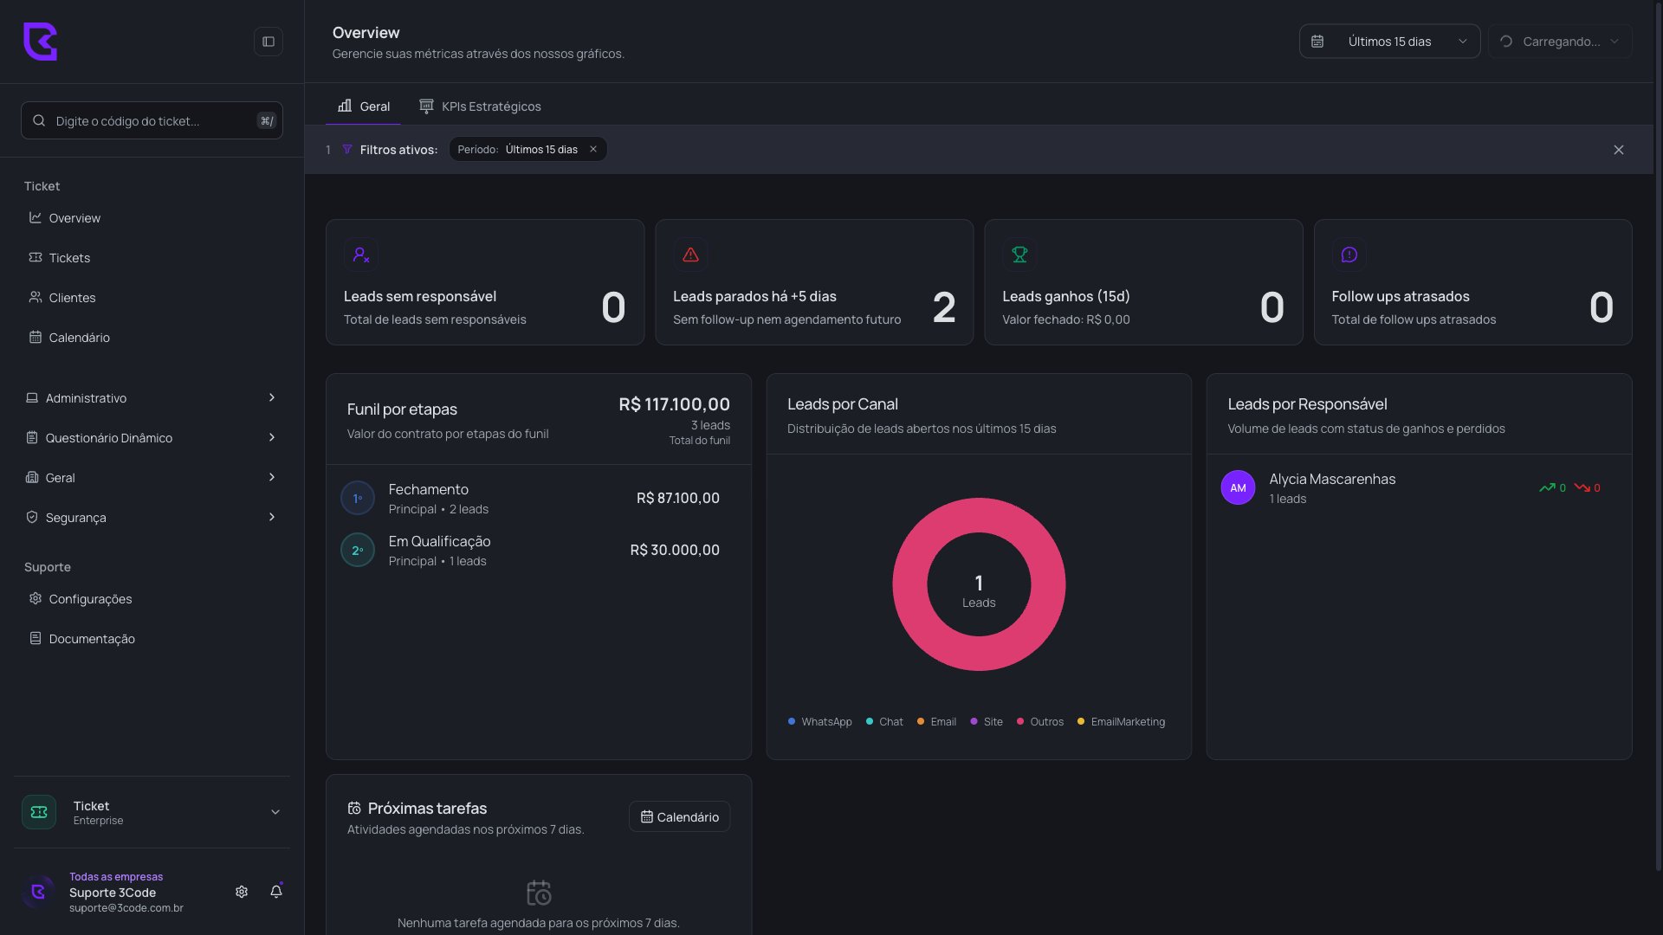The image size is (1663, 935).
Task: Click the filter funnel icon
Action: pos(347,150)
